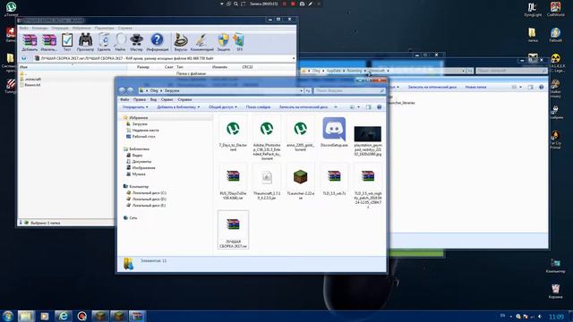
Task: Click the search field in .minecraft window
Action: click(511, 71)
